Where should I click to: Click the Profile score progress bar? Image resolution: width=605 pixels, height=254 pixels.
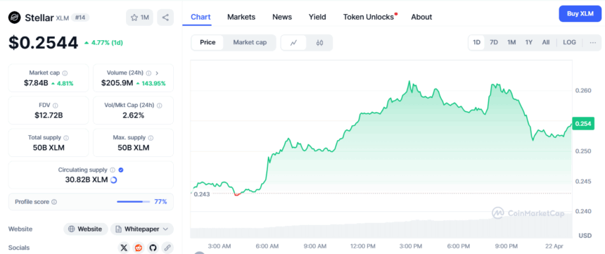(x=133, y=201)
